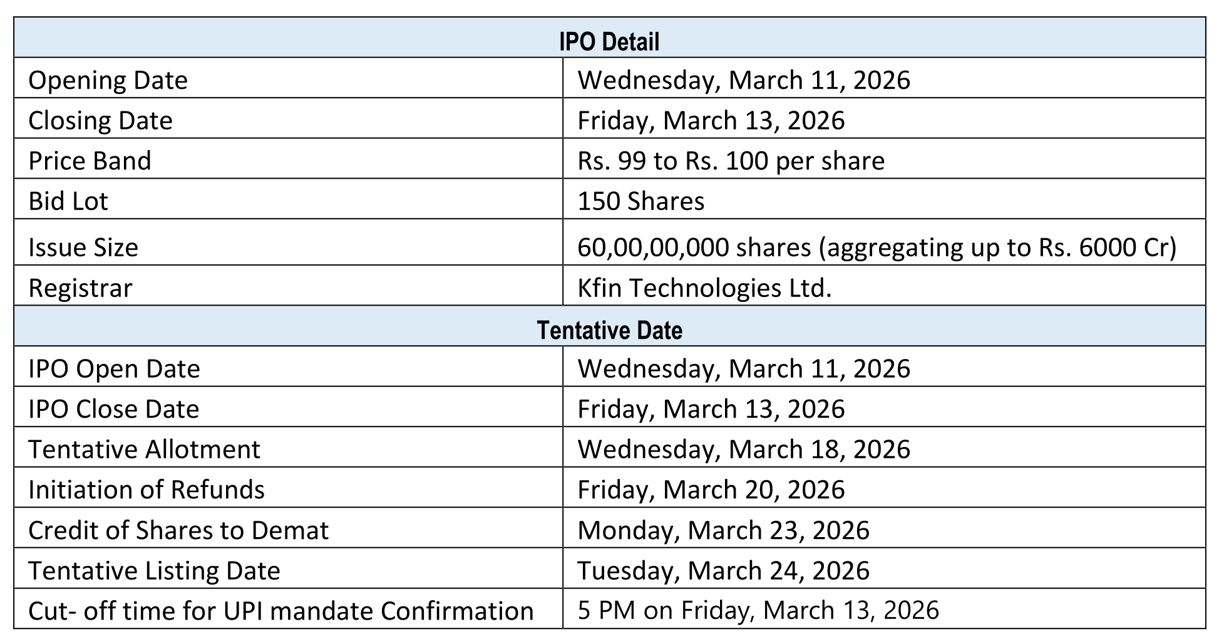Screen dimensions: 1219x639
Task: Select the Opening Date label cell
Action: [108, 81]
